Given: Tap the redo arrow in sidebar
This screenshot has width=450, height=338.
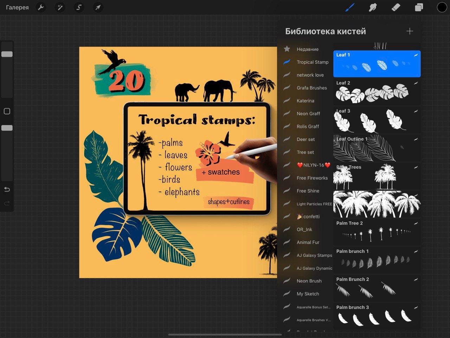Looking at the screenshot, I should point(7,203).
